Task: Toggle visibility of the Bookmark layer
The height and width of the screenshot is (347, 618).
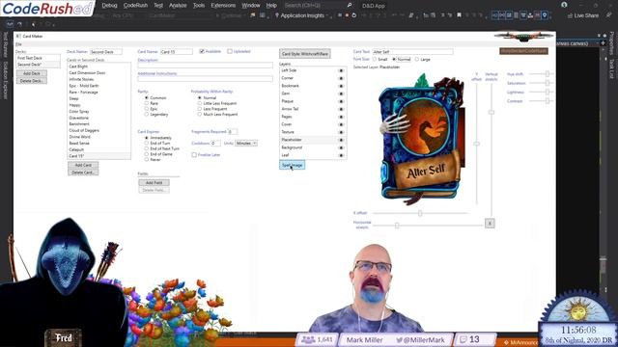Action: [x=341, y=86]
